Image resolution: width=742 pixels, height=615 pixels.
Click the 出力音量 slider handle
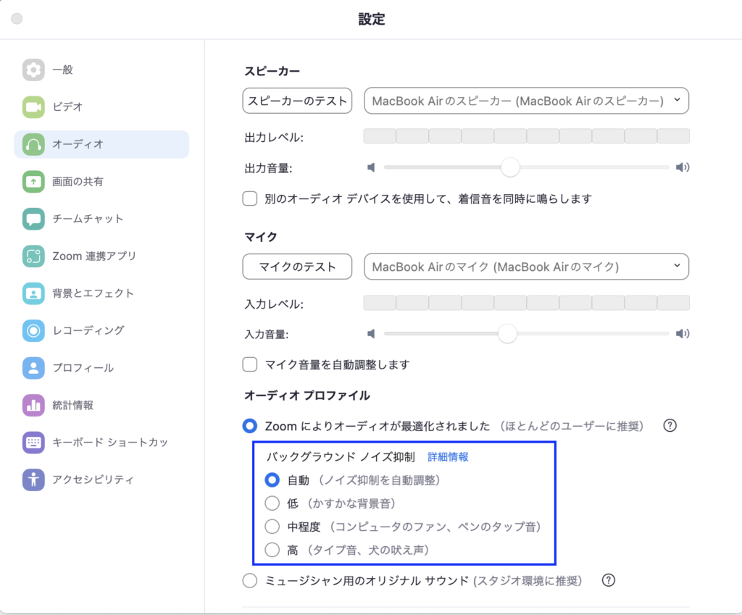tap(511, 167)
